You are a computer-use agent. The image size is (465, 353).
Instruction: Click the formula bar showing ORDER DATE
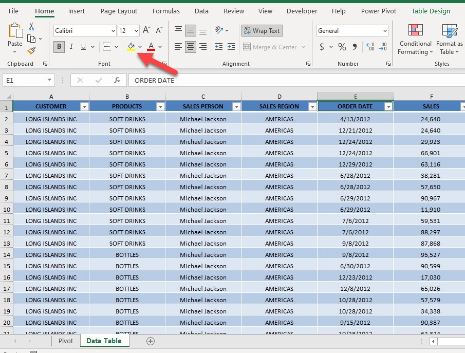tap(296, 80)
